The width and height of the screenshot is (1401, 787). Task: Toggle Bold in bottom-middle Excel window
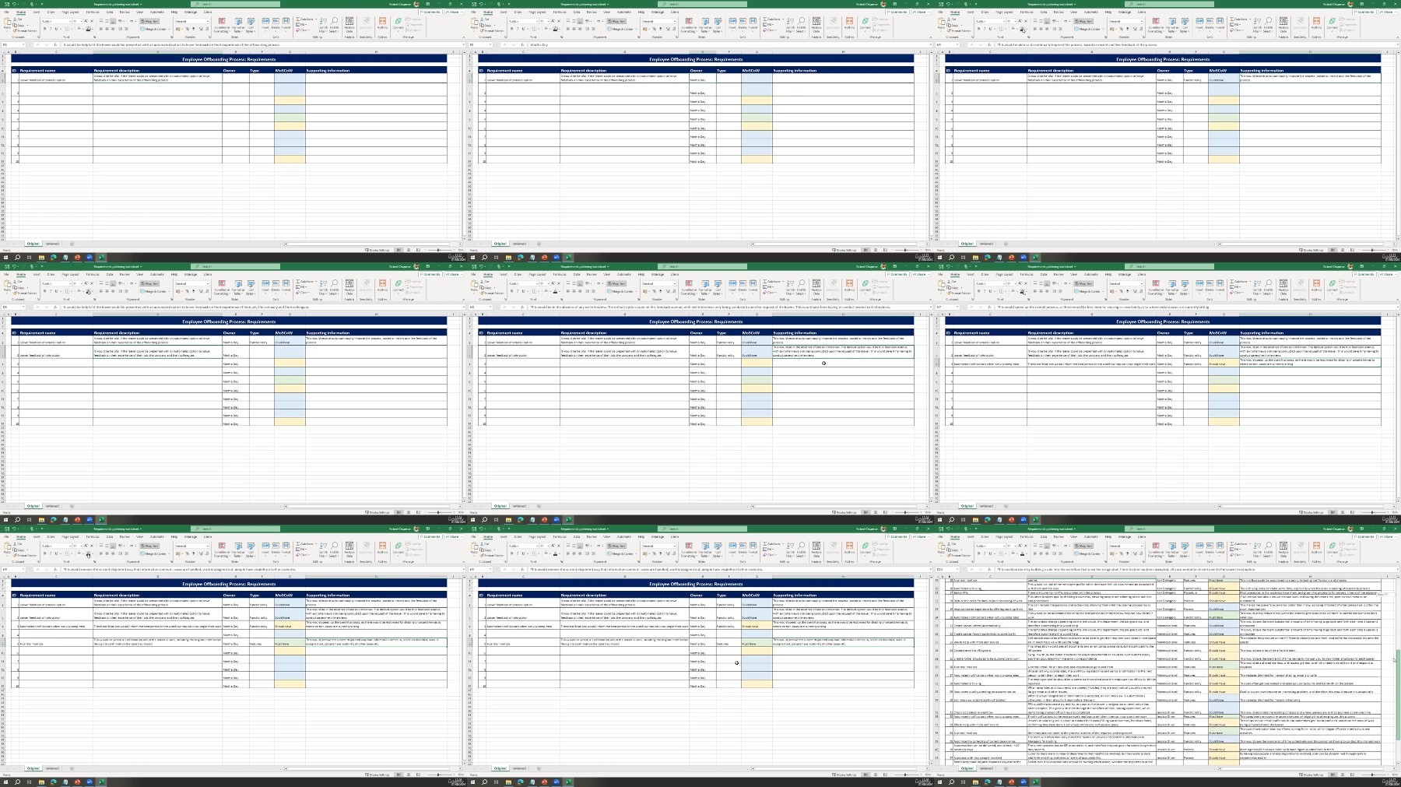tap(511, 553)
